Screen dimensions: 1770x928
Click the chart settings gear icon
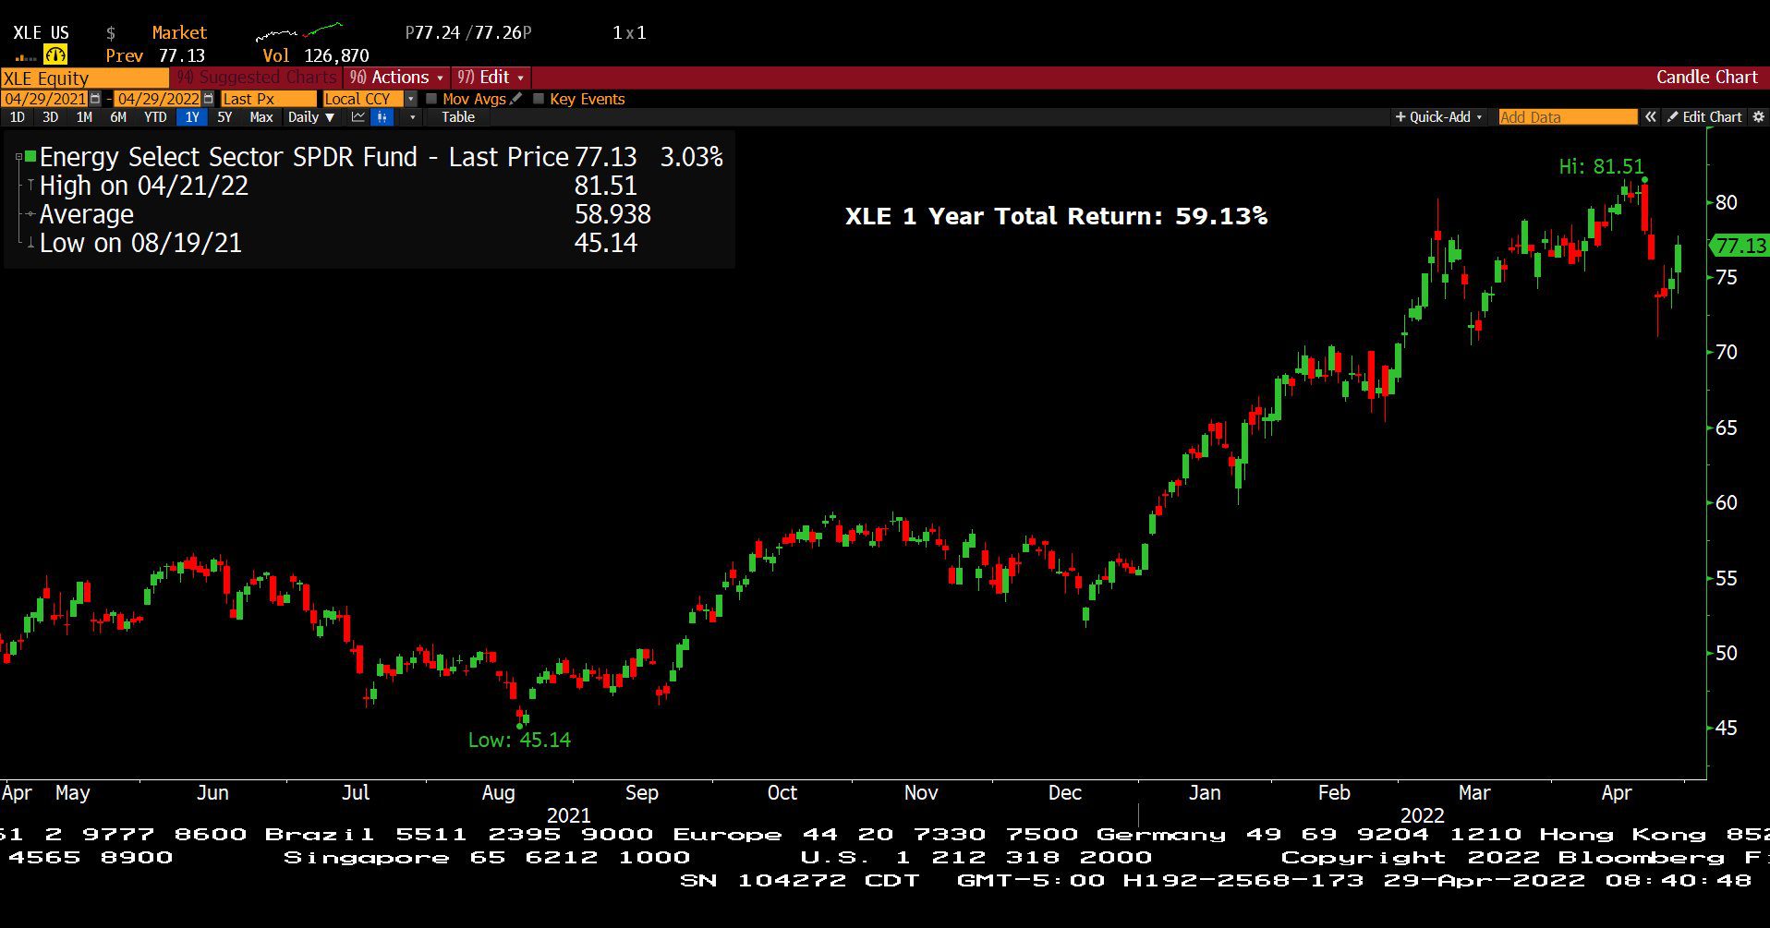[1758, 117]
